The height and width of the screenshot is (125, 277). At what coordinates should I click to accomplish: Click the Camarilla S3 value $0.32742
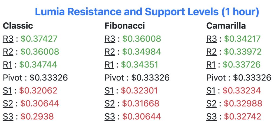(x=243, y=117)
